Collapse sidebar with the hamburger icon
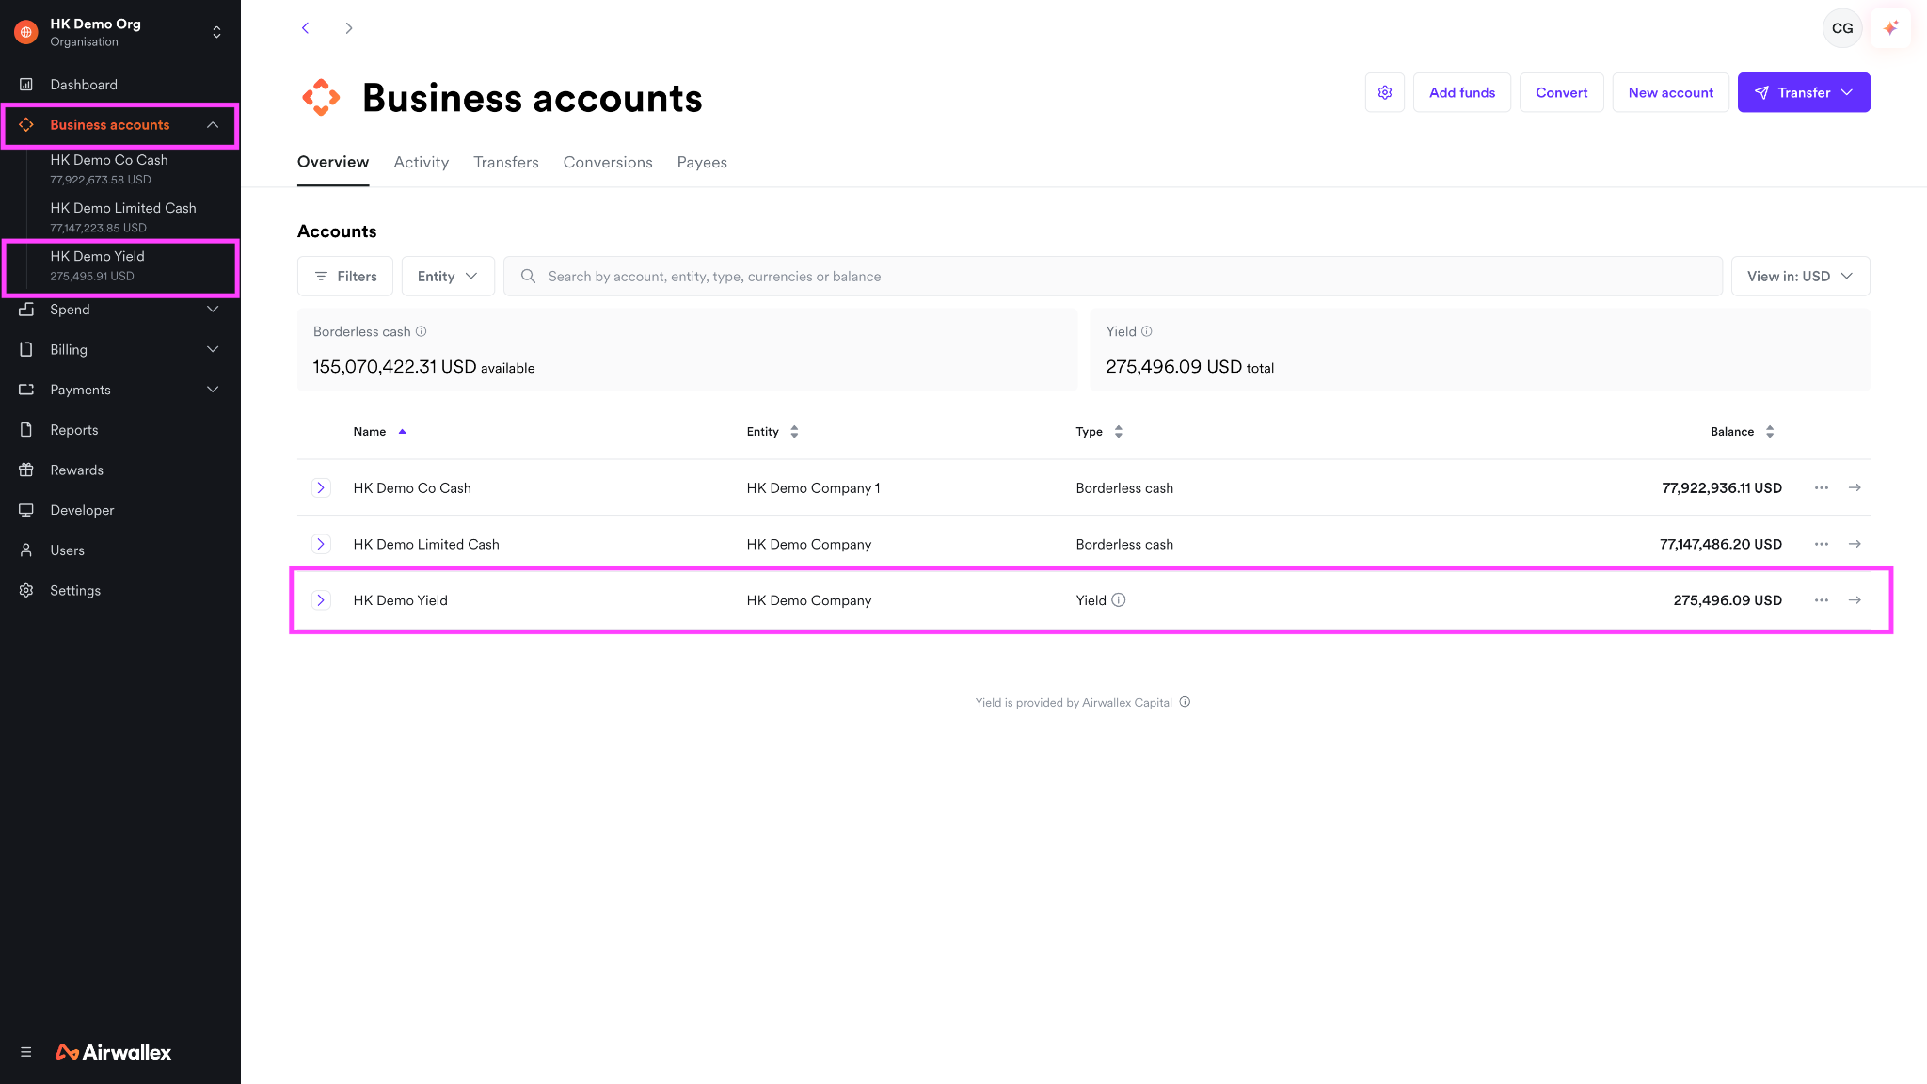 (26, 1052)
